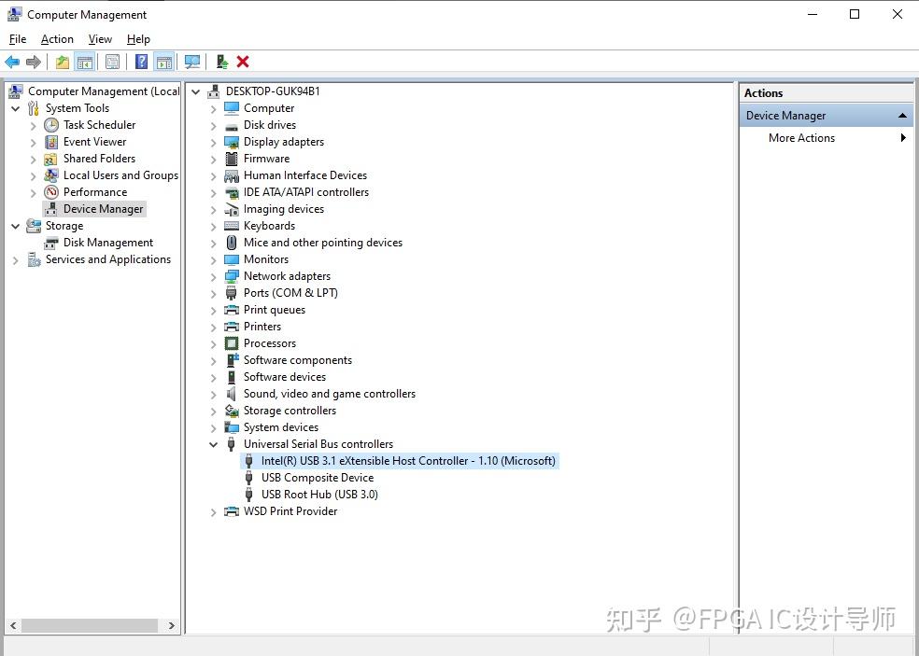
Task: Open the Help icon in the toolbar
Action: [x=141, y=62]
